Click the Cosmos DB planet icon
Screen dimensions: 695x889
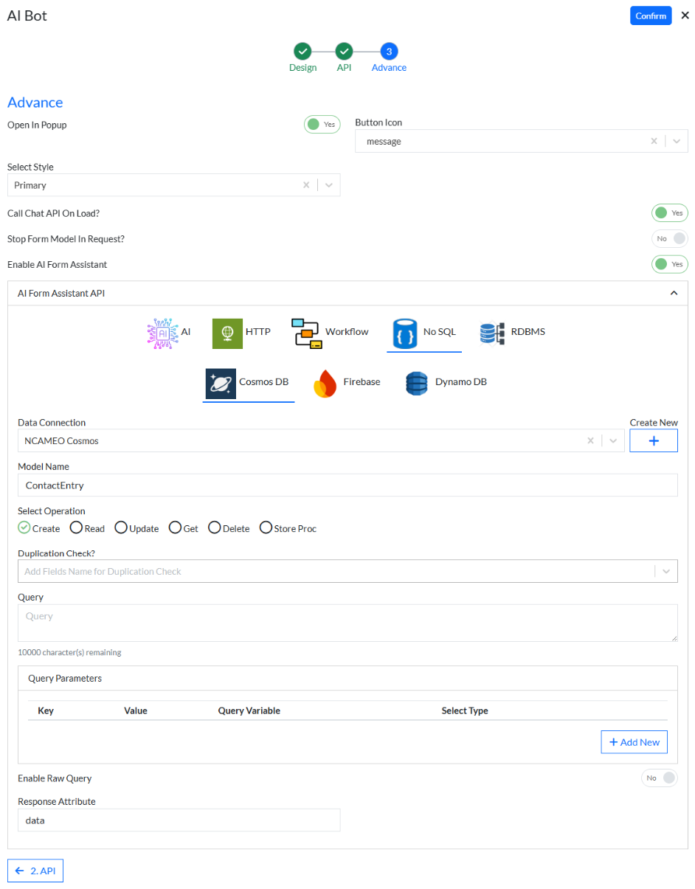(221, 383)
